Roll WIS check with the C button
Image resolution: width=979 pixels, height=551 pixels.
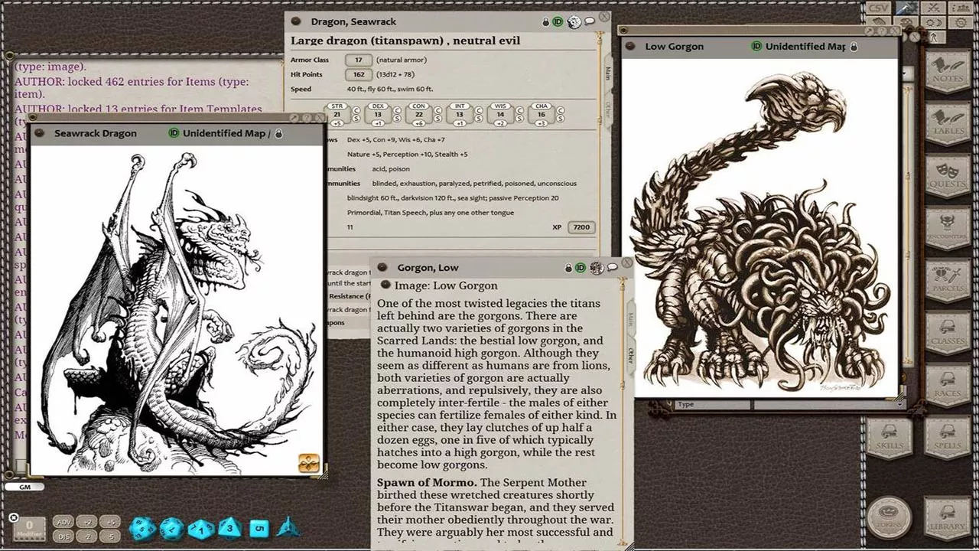coord(520,110)
